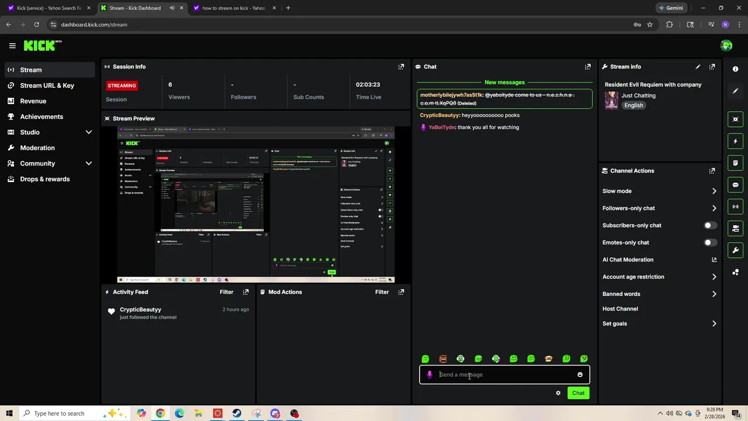Image resolution: width=748 pixels, height=421 pixels.
Task: Open AI Chat Moderation external link icon
Action: click(x=714, y=260)
